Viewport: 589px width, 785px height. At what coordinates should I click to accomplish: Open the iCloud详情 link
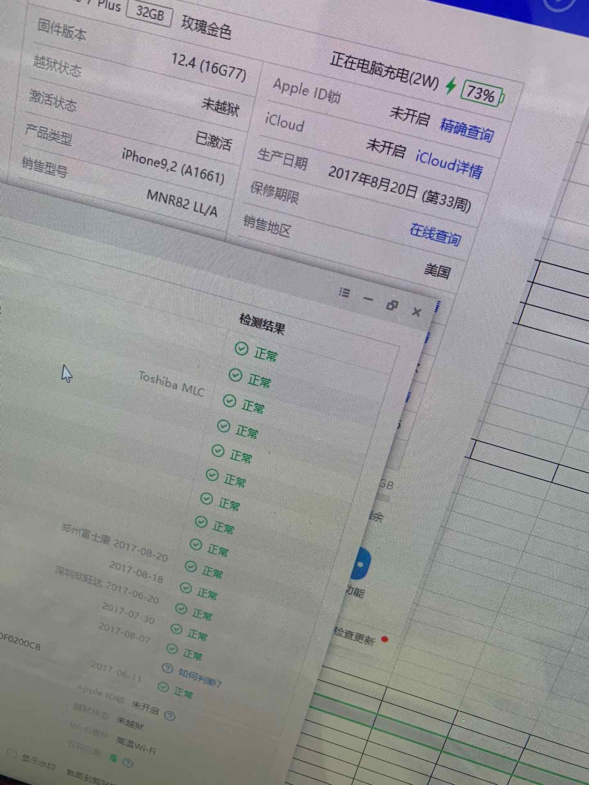pos(449,164)
